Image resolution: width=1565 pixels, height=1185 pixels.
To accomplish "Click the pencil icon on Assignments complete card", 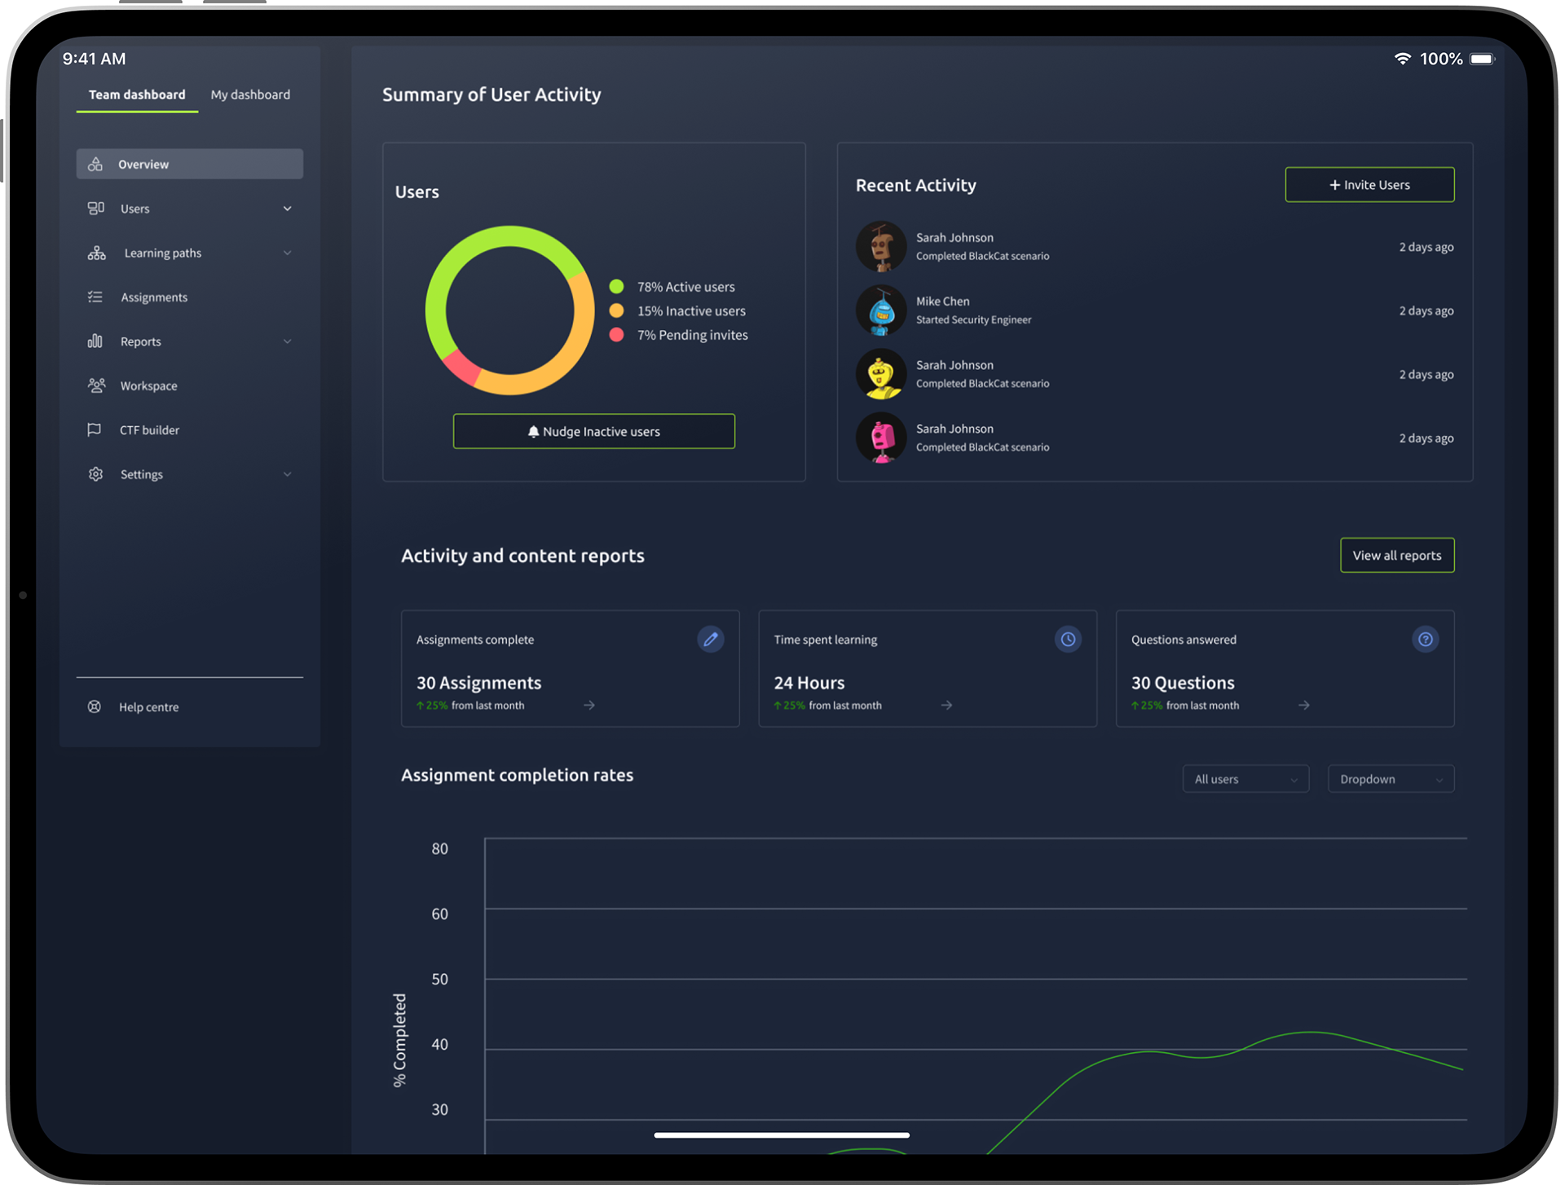I will 711,639.
